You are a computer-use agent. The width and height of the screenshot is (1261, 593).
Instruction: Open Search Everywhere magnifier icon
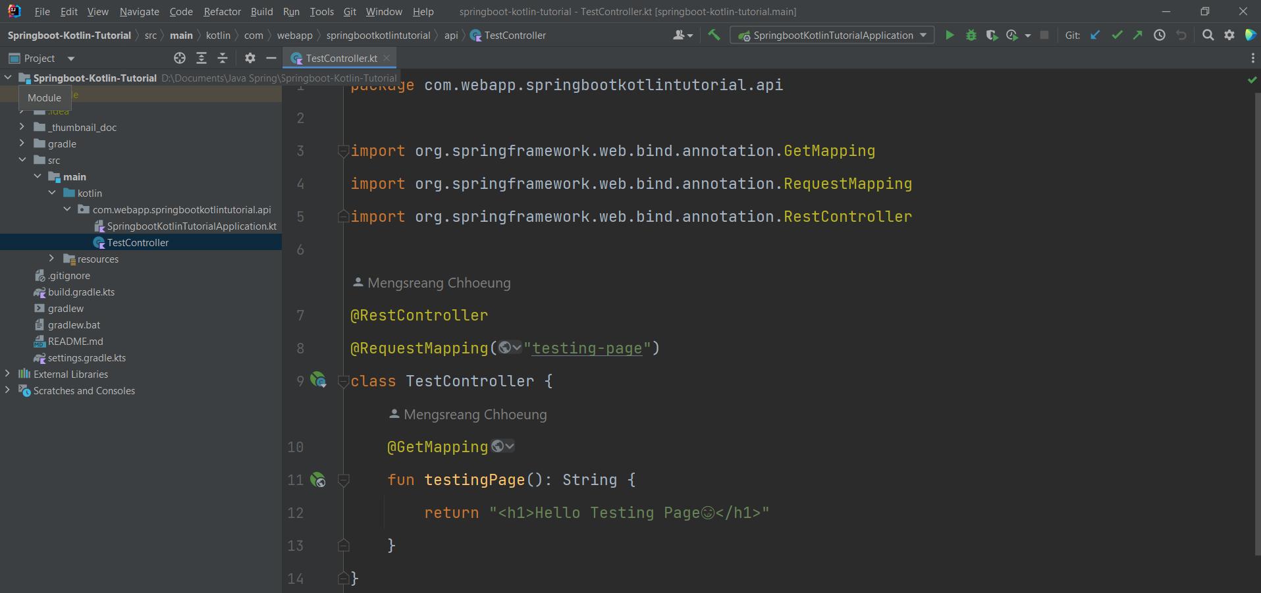[x=1208, y=35]
